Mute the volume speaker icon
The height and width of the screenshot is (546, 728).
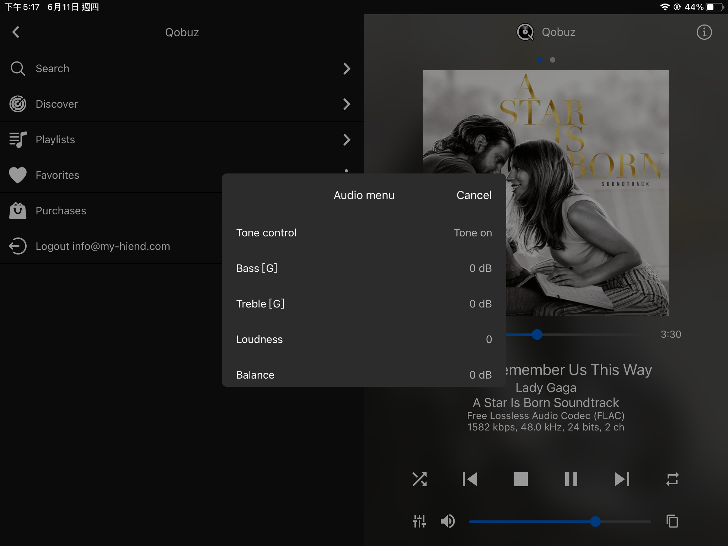(448, 521)
